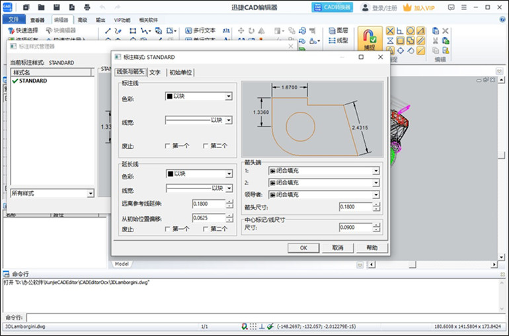The width and height of the screenshot is (509, 336).
Task: Open the CAD转换器 converter button
Action: click(332, 7)
